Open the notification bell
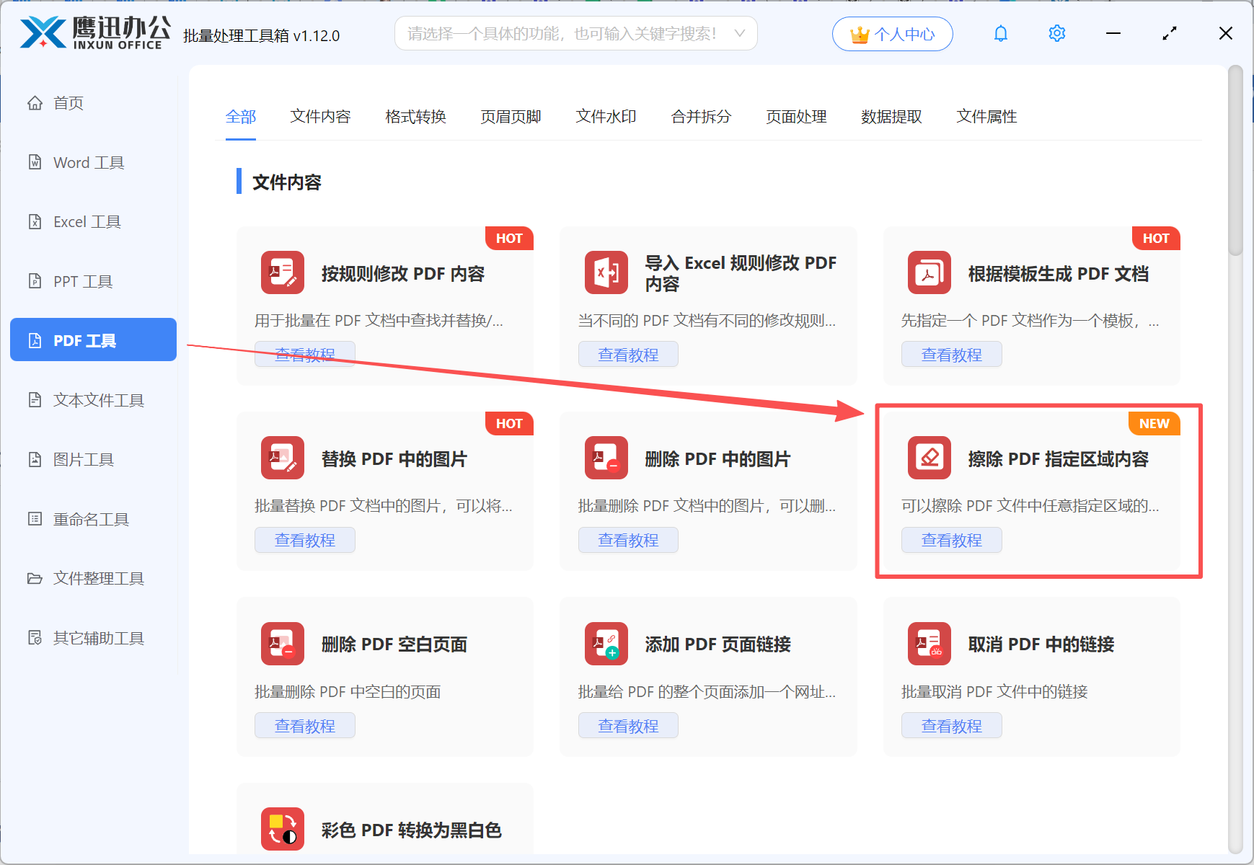Image resolution: width=1254 pixels, height=865 pixels. 1001,33
